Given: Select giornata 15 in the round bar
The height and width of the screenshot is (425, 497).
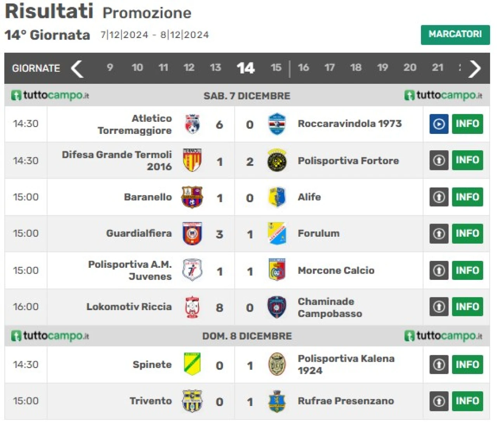Looking at the screenshot, I should [276, 68].
